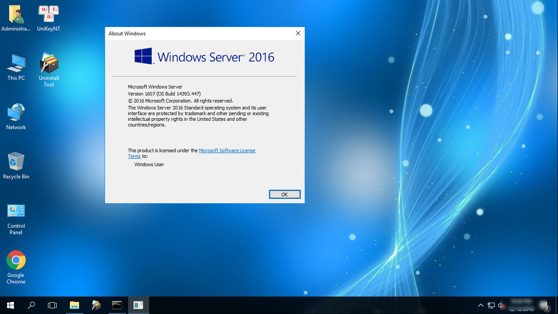Open the clock and calendar flyout
The width and height of the screenshot is (558, 314).
[521, 305]
